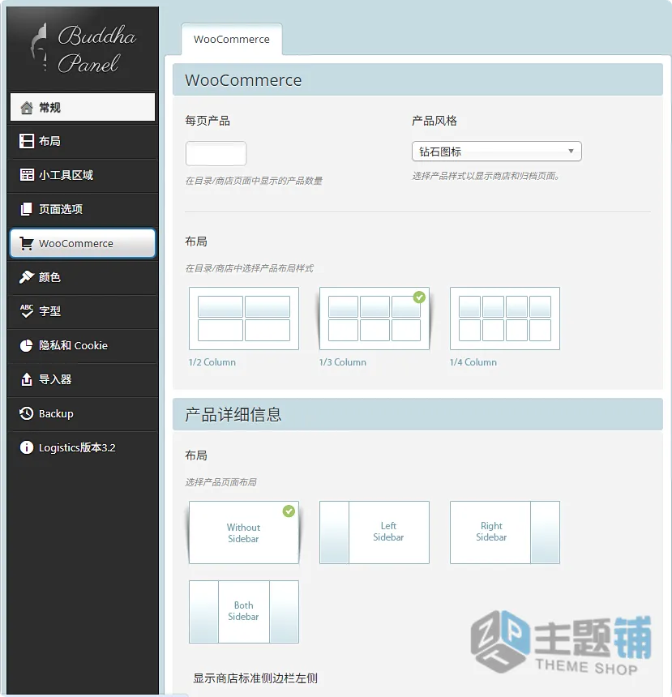Click the upload icon beside 导入器
672x697 pixels.
(x=27, y=379)
